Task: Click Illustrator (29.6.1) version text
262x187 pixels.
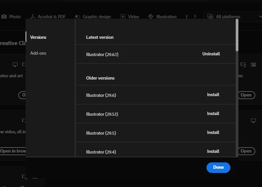Action: pyautogui.click(x=102, y=54)
